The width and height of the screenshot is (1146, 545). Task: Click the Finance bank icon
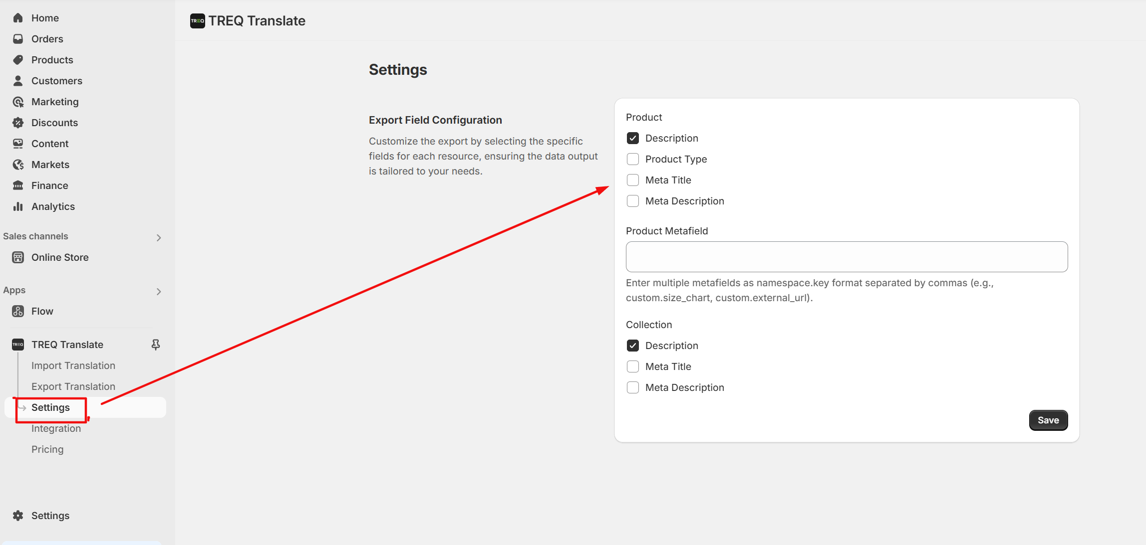pos(18,185)
